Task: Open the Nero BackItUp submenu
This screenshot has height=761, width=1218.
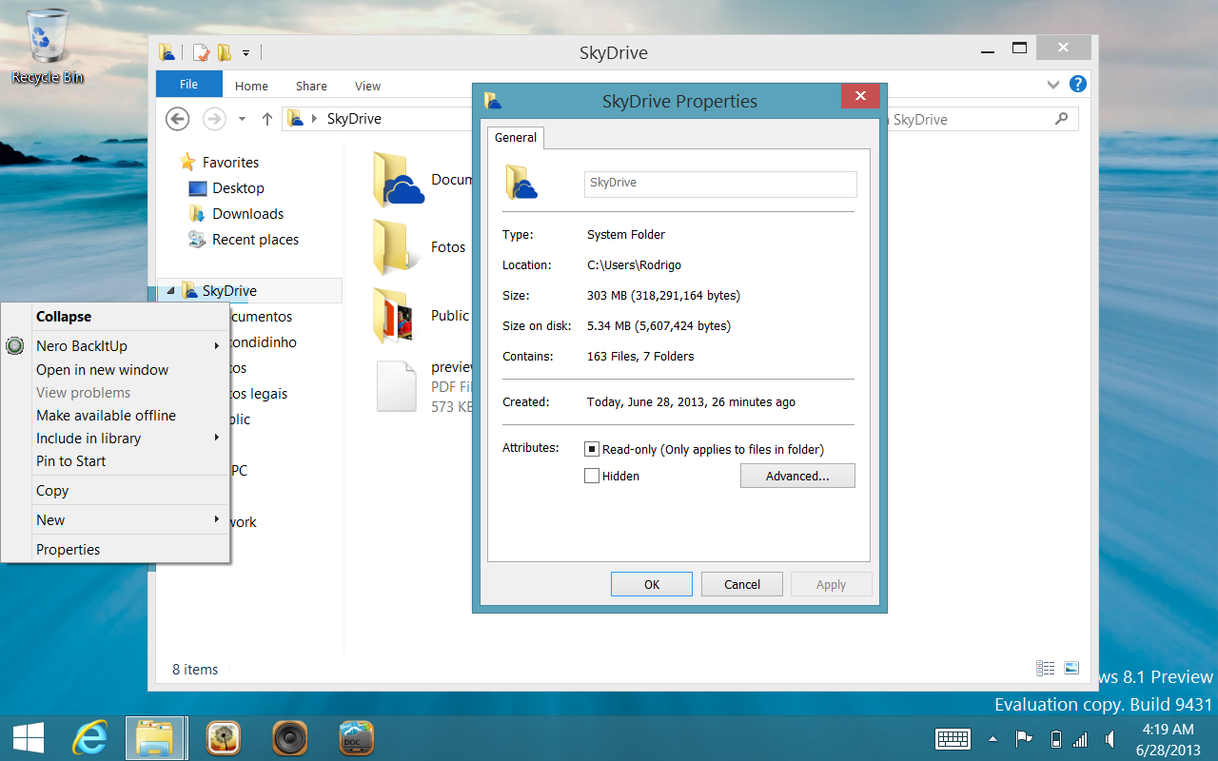Action: coord(115,346)
